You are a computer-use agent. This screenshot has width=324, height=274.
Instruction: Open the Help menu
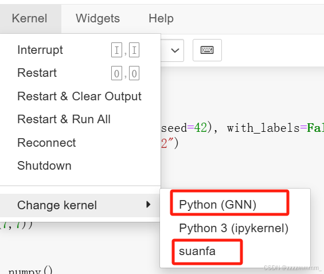pyautogui.click(x=161, y=18)
